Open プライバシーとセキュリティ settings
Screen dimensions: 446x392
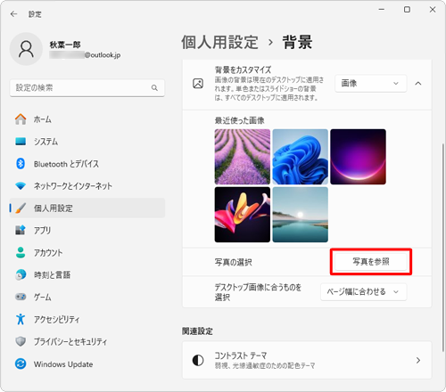pyautogui.click(x=87, y=341)
